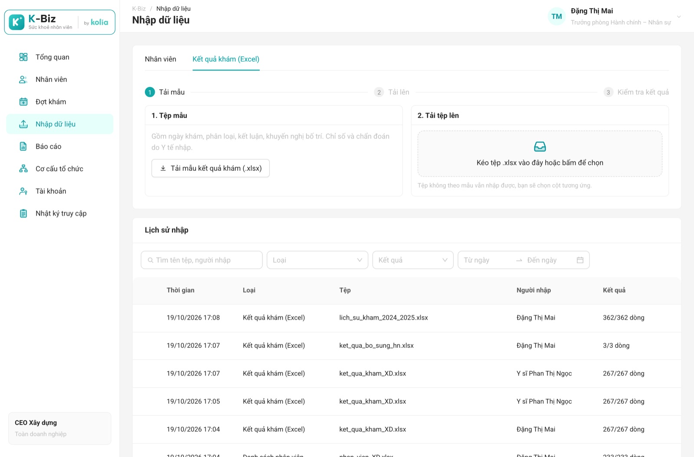Click file name ket_qua_bo_sung_hn.xlsx

[376, 346]
